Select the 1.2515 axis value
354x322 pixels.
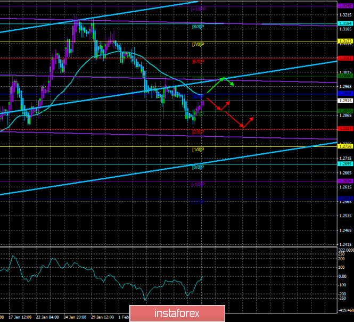click(x=345, y=216)
